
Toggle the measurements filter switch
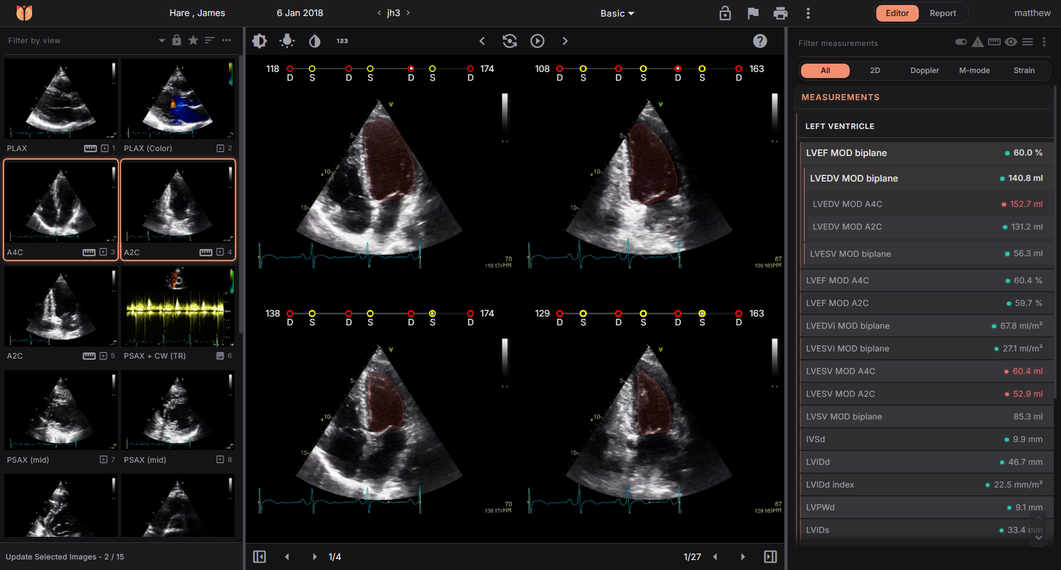[961, 42]
